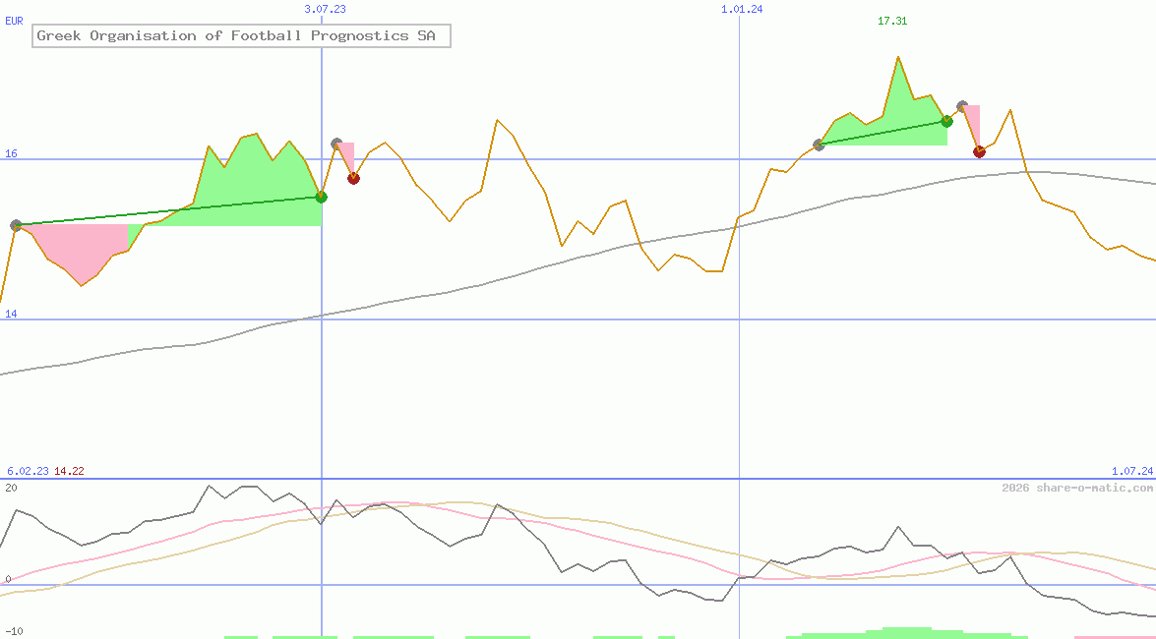Click the 3.07.23 date label
This screenshot has height=639, width=1156.
point(325,9)
